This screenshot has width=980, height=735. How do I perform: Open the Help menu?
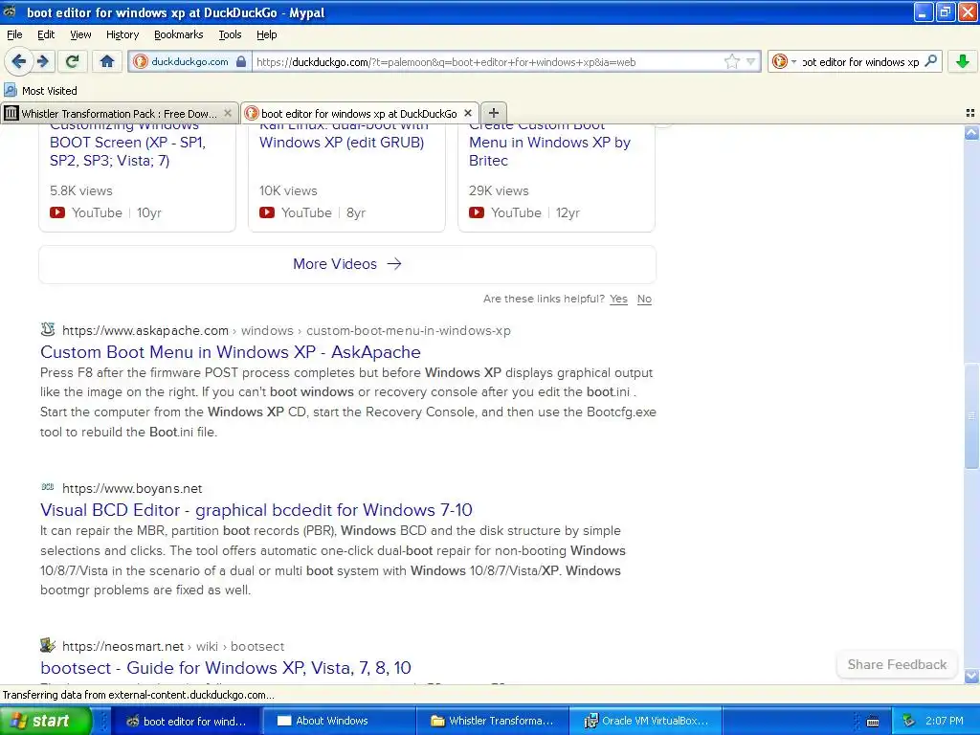[x=267, y=34]
